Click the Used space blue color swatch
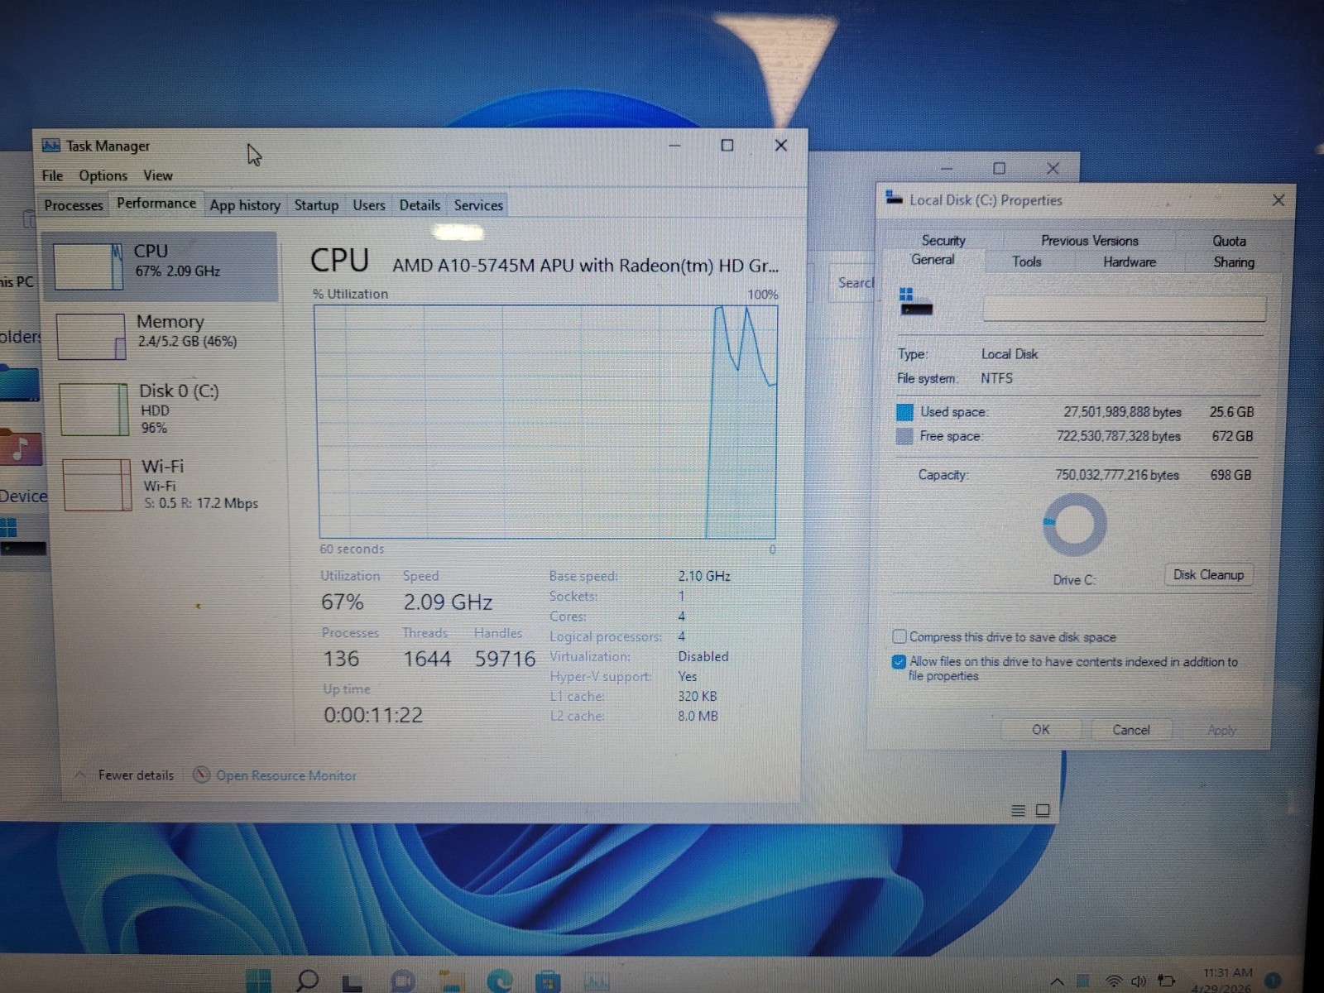This screenshot has width=1324, height=993. pyautogui.click(x=904, y=412)
